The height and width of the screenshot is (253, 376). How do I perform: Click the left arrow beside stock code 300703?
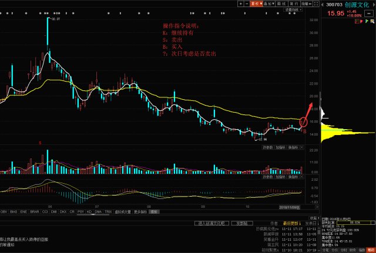tap(324, 4)
